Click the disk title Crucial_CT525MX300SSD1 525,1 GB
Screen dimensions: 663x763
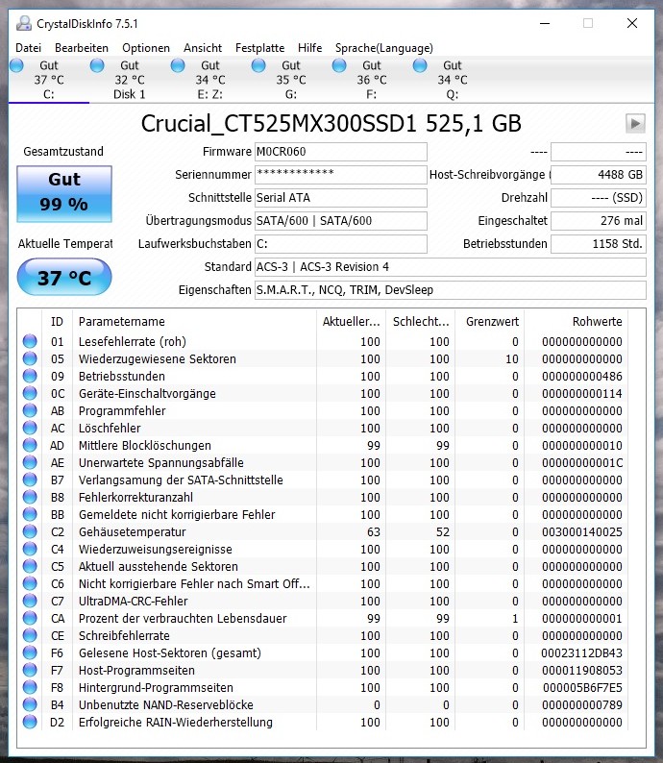pos(331,124)
